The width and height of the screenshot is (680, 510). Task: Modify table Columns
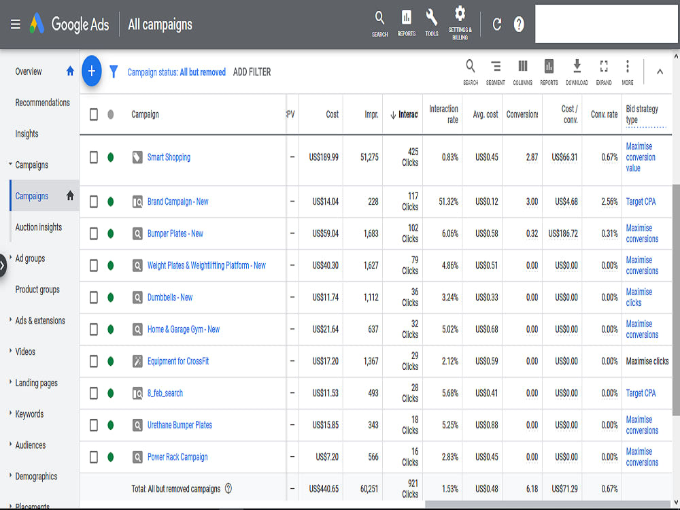(522, 73)
